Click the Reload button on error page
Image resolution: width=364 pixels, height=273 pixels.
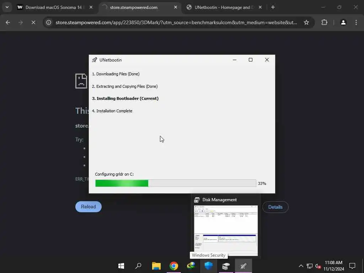(89, 207)
